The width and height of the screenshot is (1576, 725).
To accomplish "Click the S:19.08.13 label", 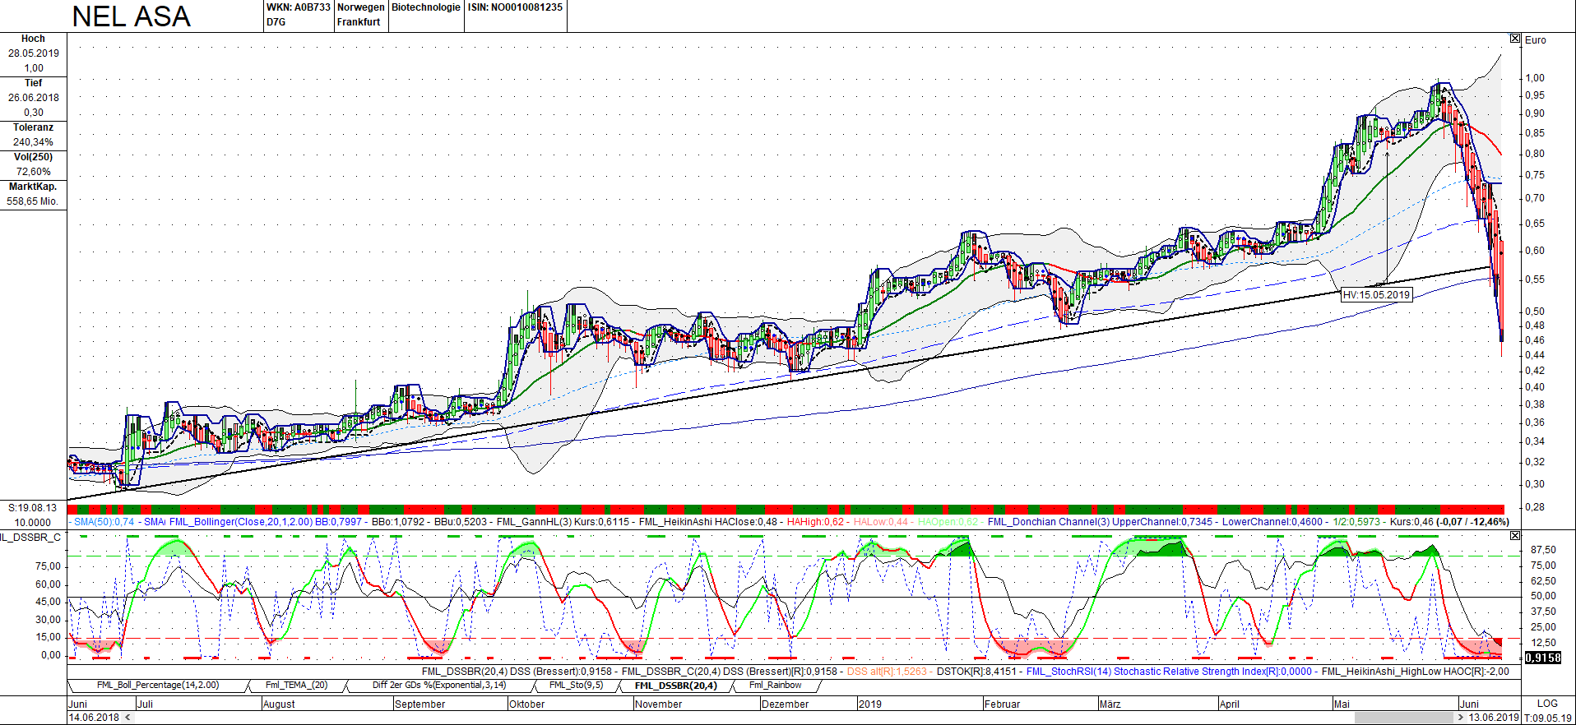I will [x=33, y=508].
